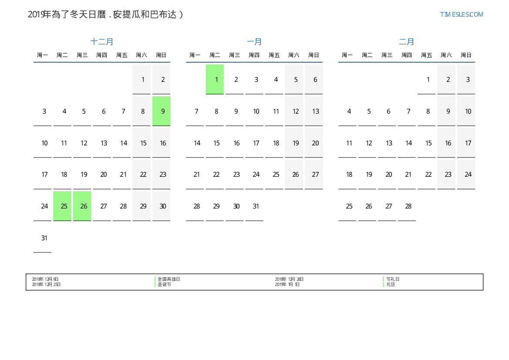Open the TIMESLES.COM link
Viewport: 509px width, 360px height.
[462, 14]
